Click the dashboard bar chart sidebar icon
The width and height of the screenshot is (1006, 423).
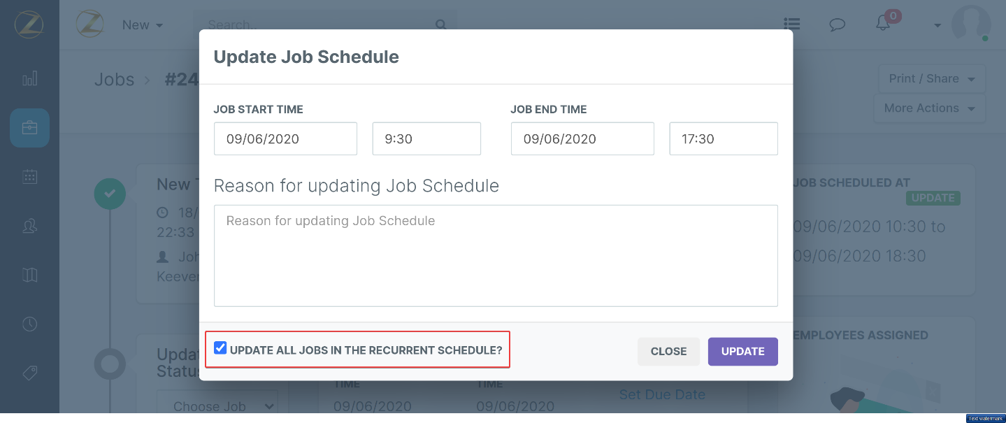(x=29, y=79)
